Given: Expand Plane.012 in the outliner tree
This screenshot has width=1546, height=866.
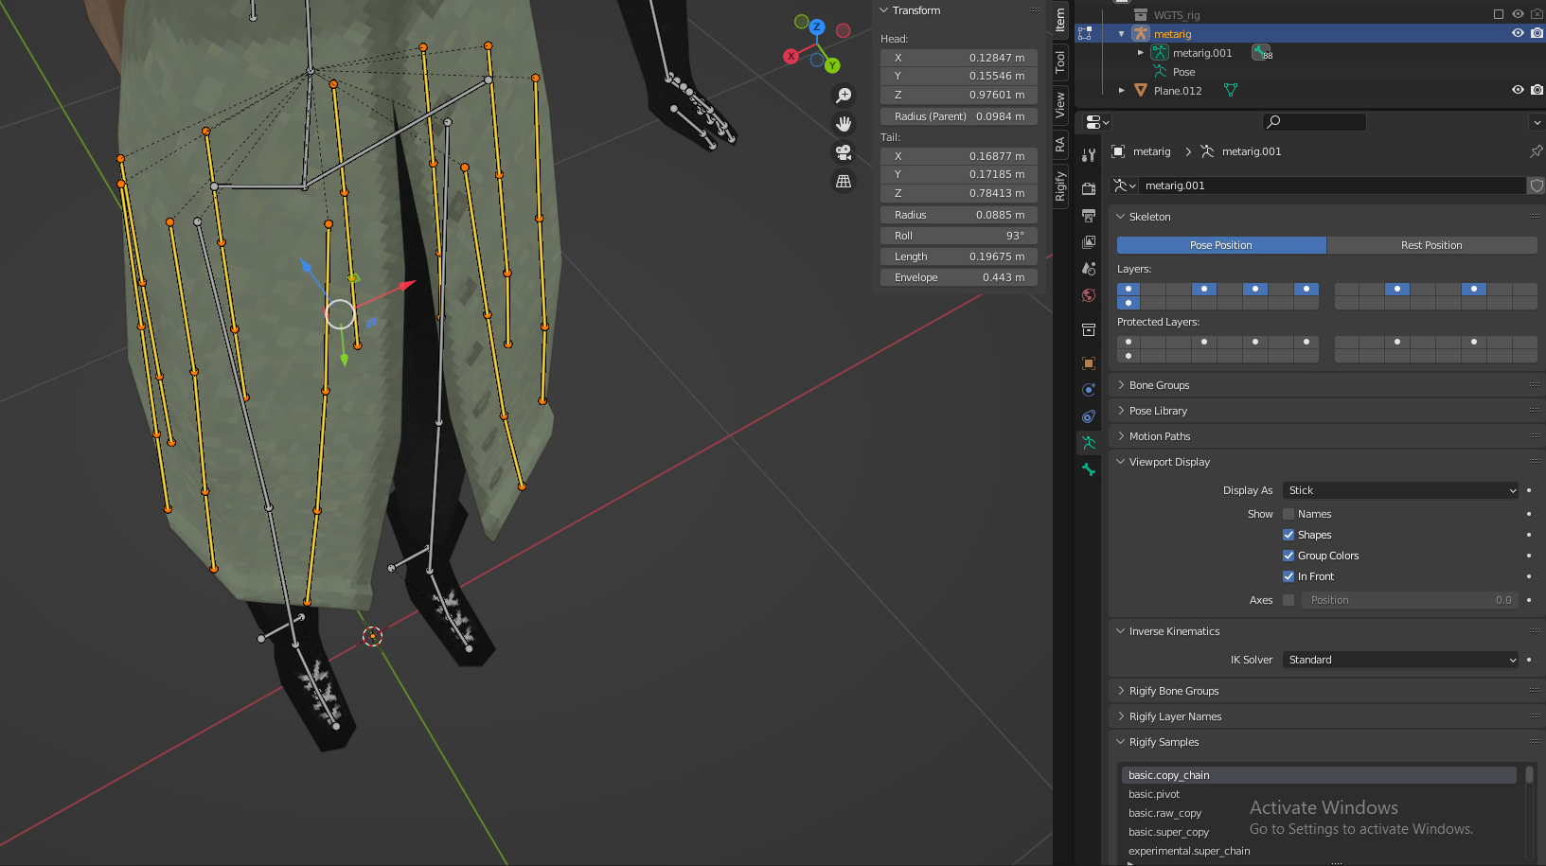Looking at the screenshot, I should coord(1122,91).
